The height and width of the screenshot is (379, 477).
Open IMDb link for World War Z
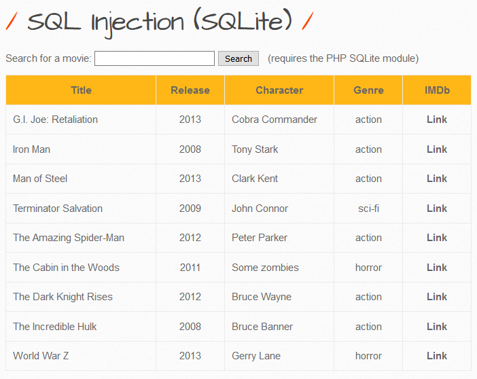pyautogui.click(x=437, y=356)
